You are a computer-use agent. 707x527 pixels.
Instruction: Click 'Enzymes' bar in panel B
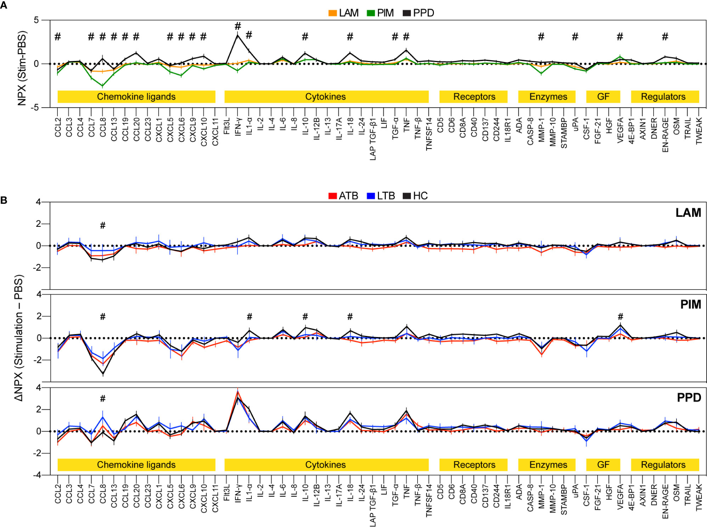tap(547, 465)
